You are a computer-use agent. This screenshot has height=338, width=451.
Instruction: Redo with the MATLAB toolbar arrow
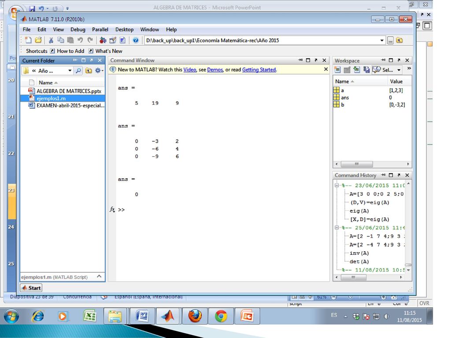[90, 40]
